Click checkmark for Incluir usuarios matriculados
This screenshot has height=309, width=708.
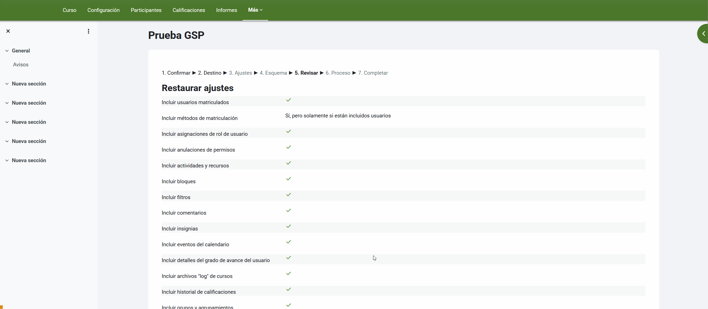coord(288,100)
